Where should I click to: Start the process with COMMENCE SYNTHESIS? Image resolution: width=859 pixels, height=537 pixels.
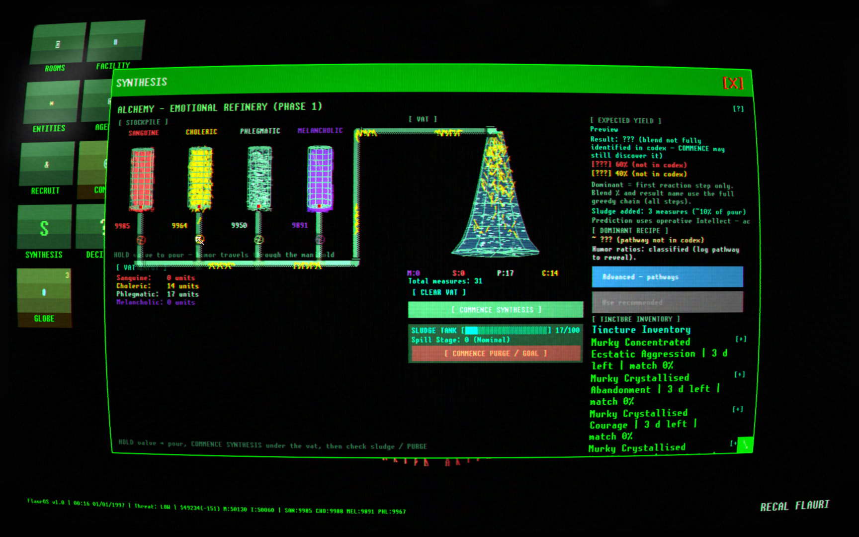click(x=496, y=310)
